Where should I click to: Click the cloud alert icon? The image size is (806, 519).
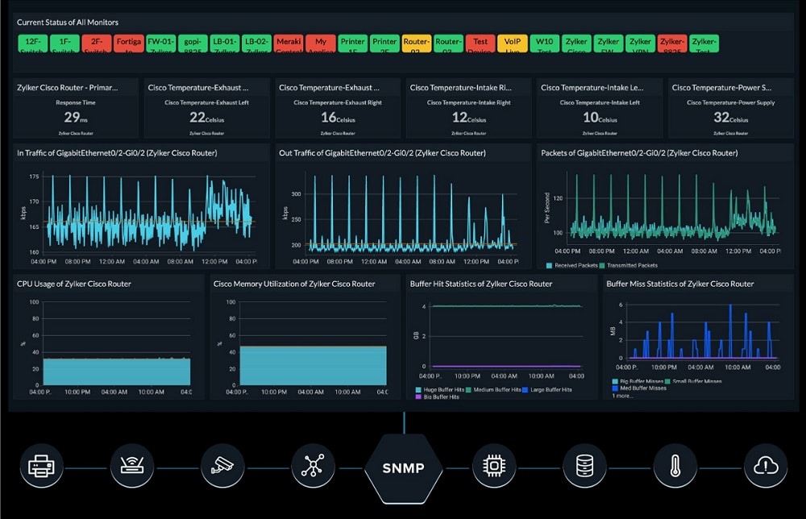click(x=766, y=467)
